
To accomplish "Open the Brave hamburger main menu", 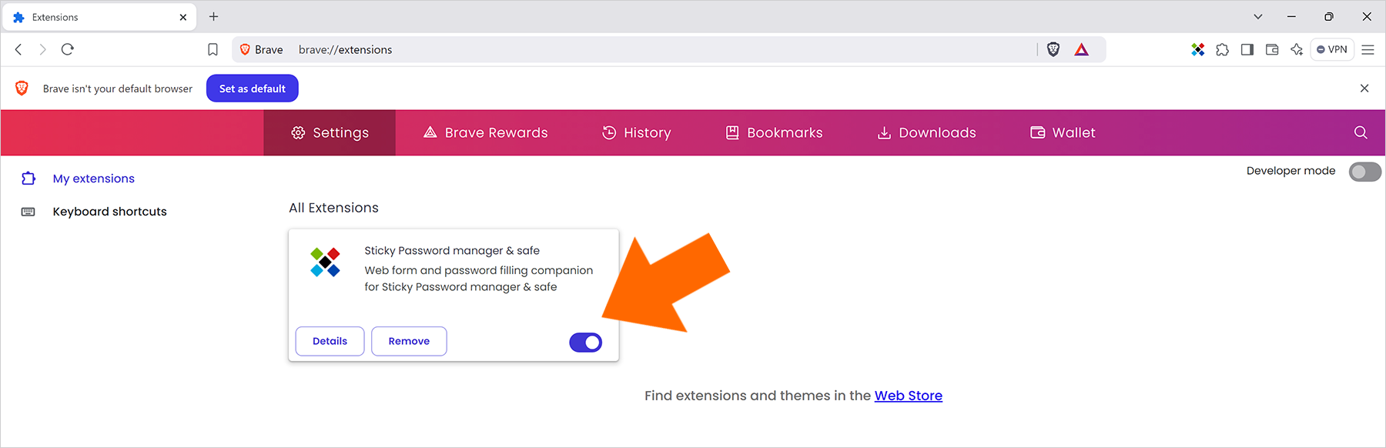I will tap(1368, 49).
